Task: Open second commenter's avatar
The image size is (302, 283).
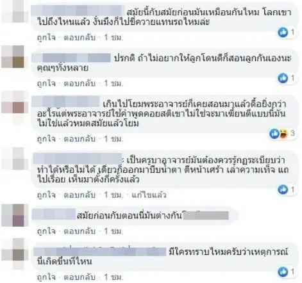Action: 15,56
